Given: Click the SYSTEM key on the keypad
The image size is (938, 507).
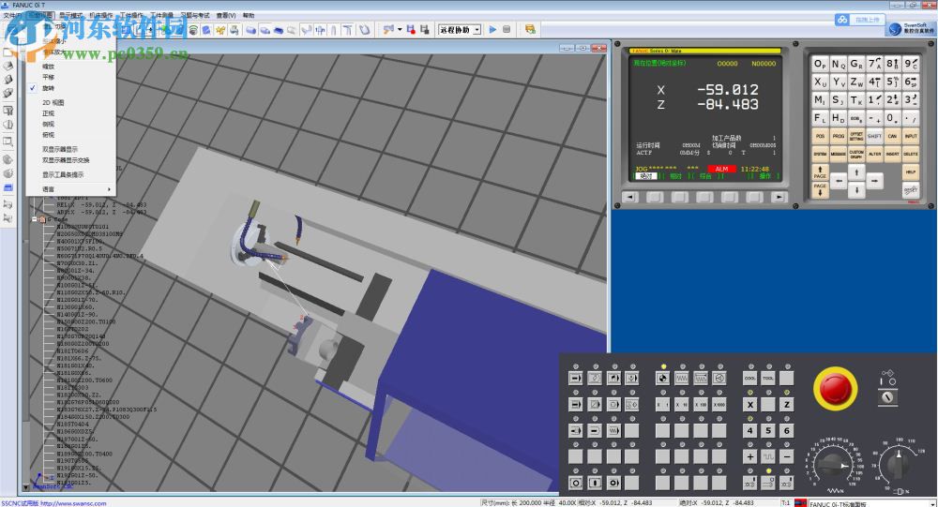Looking at the screenshot, I should coord(820,155).
